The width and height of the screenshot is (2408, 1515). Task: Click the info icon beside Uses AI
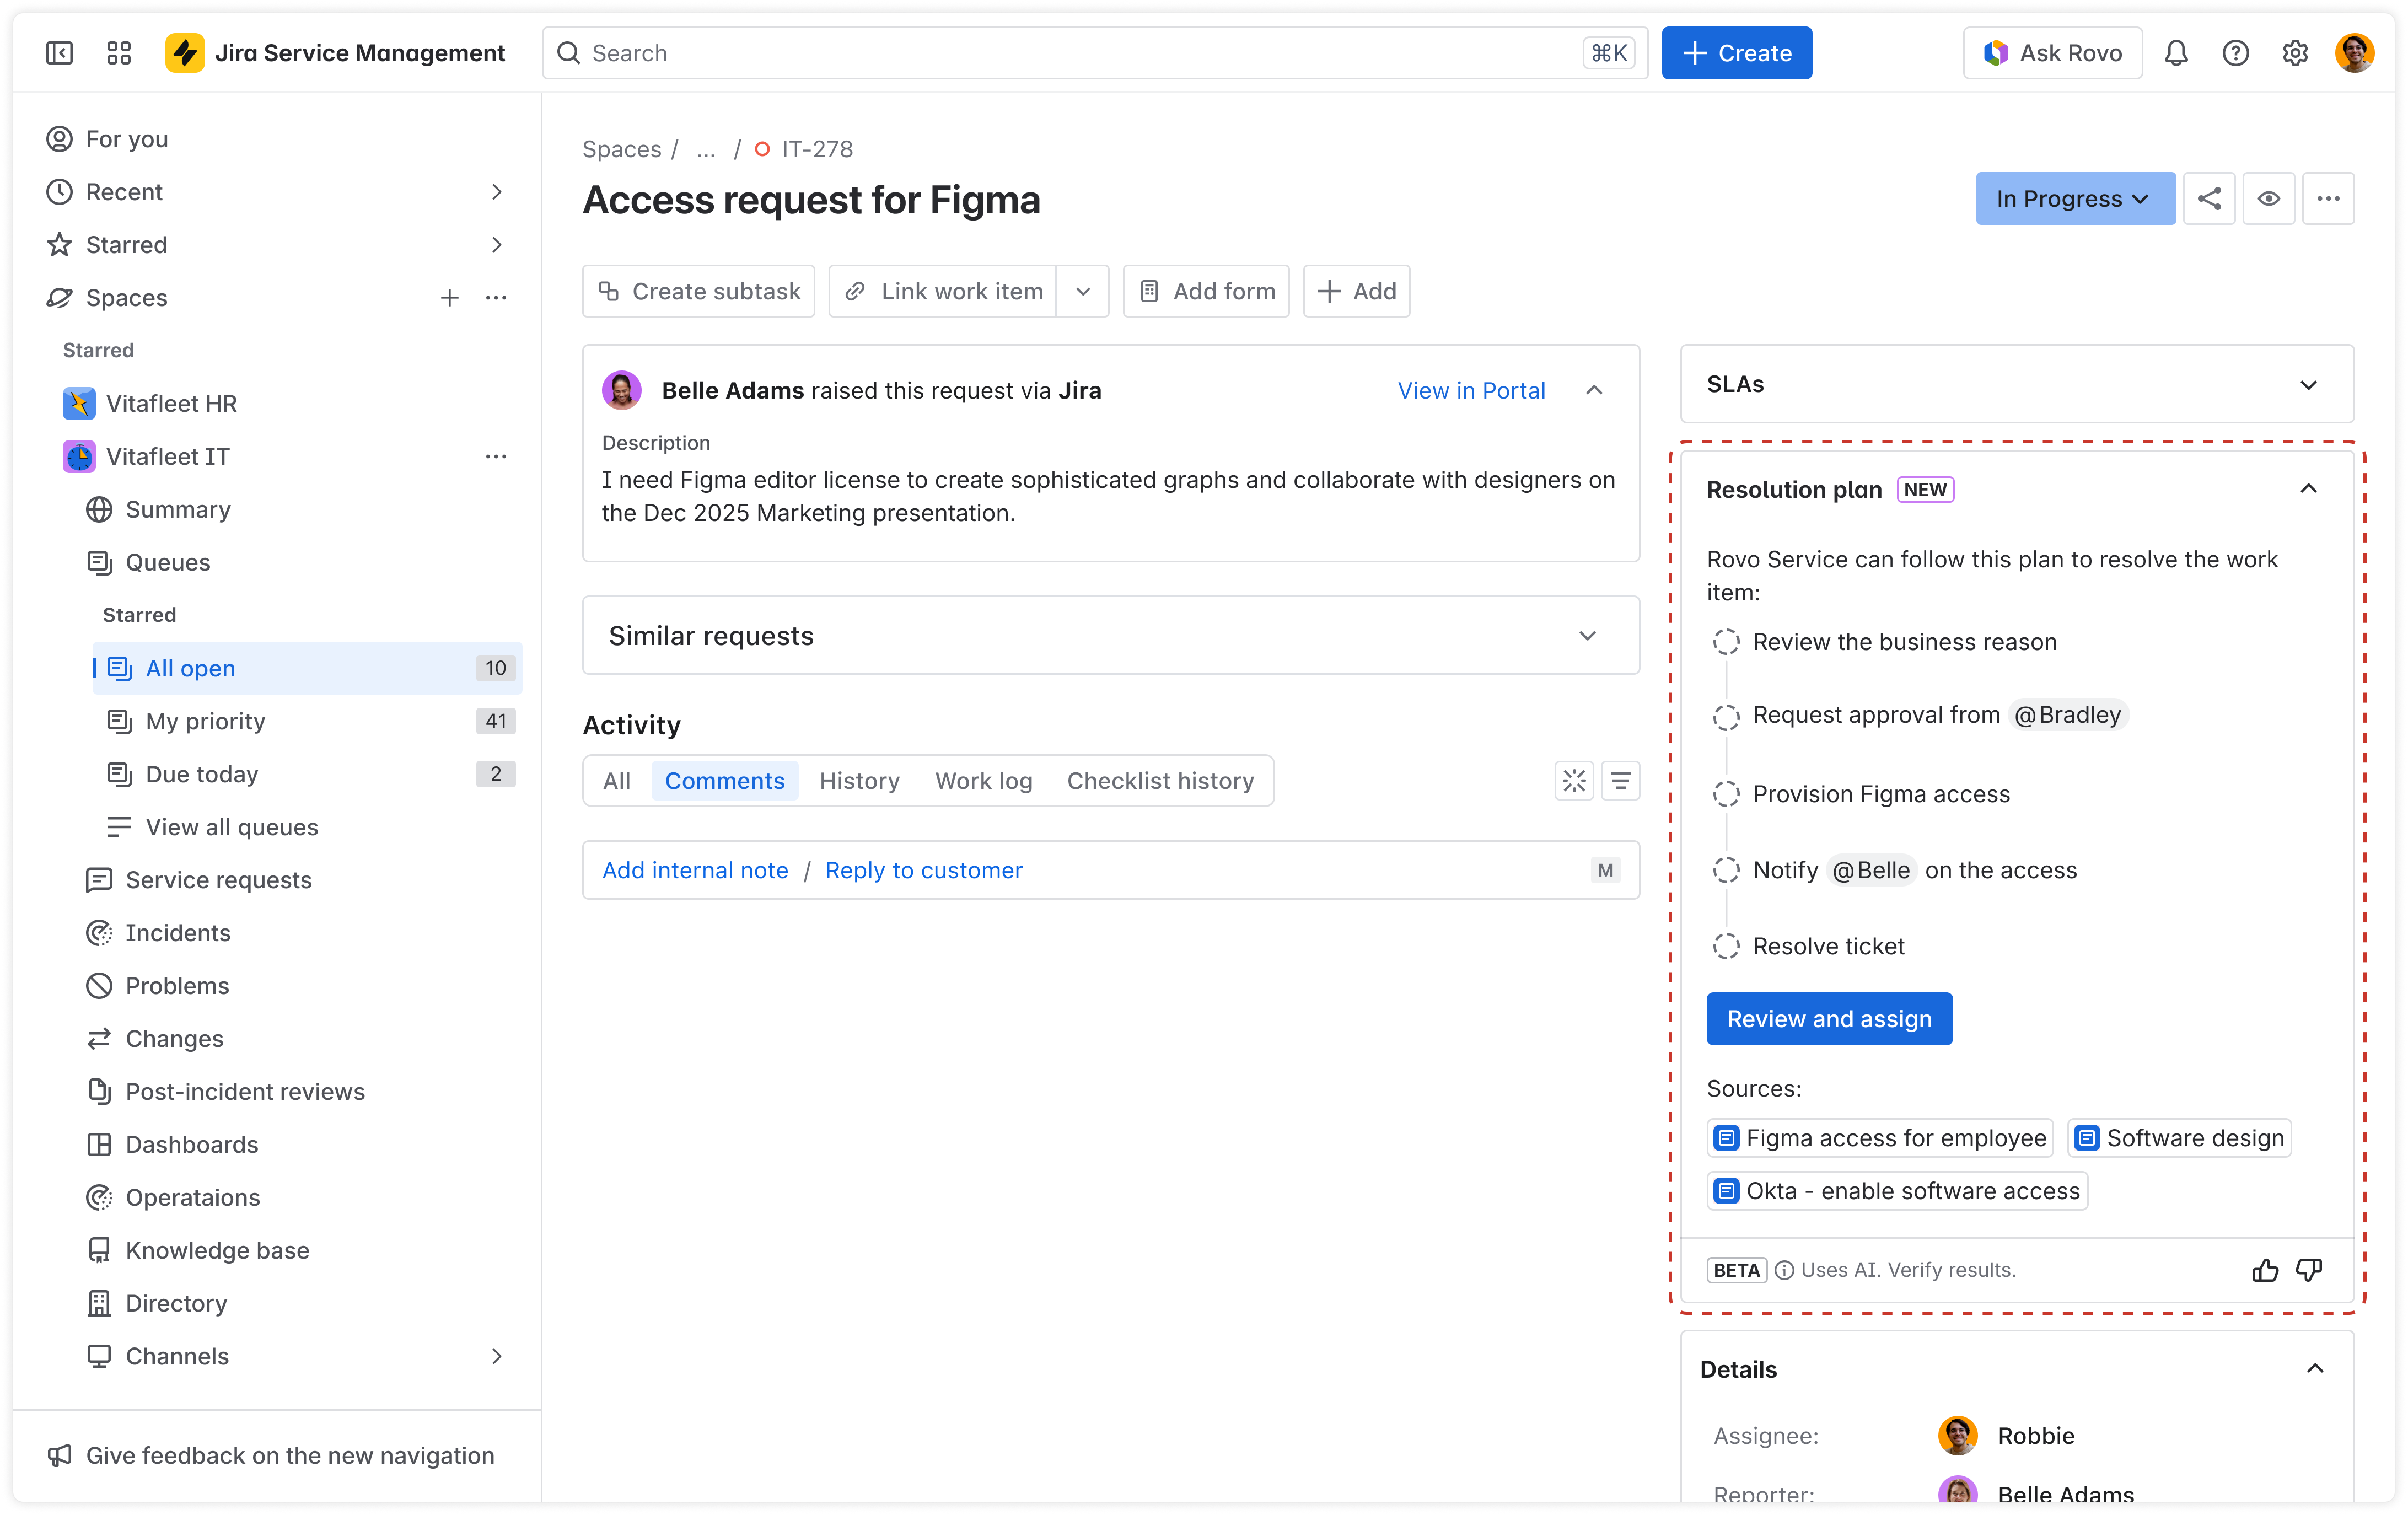(1784, 1270)
